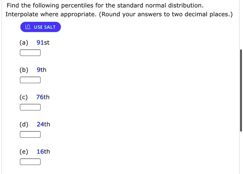Click the label (b)

pos(24,70)
